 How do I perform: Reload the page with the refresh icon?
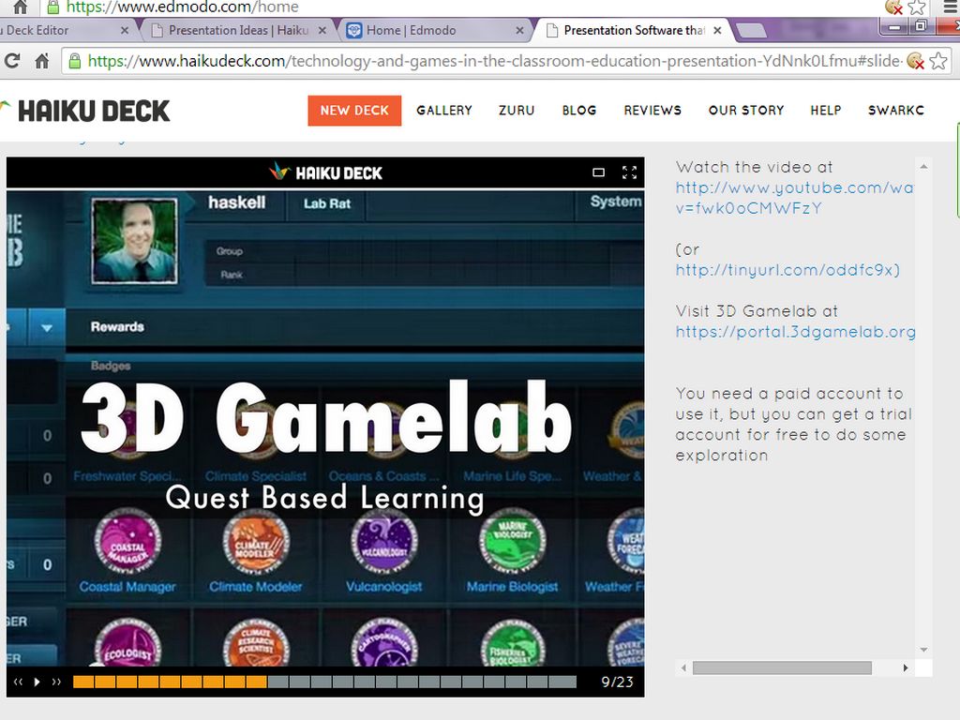point(12,62)
